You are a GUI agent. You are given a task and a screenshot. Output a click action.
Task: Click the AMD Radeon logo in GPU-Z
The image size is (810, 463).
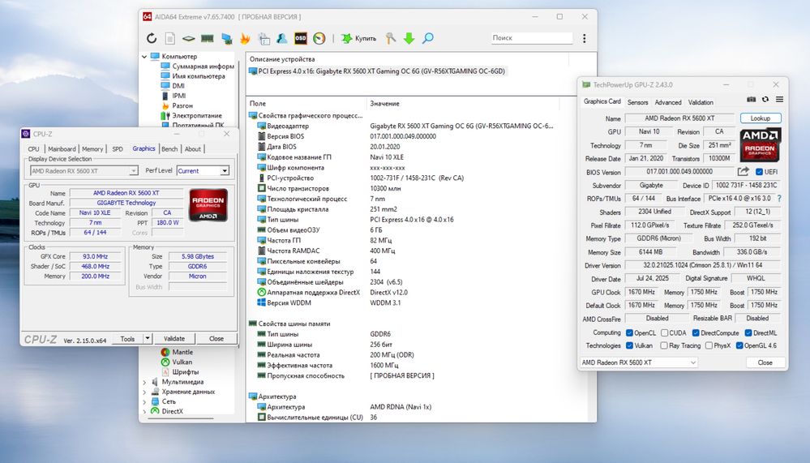point(760,144)
